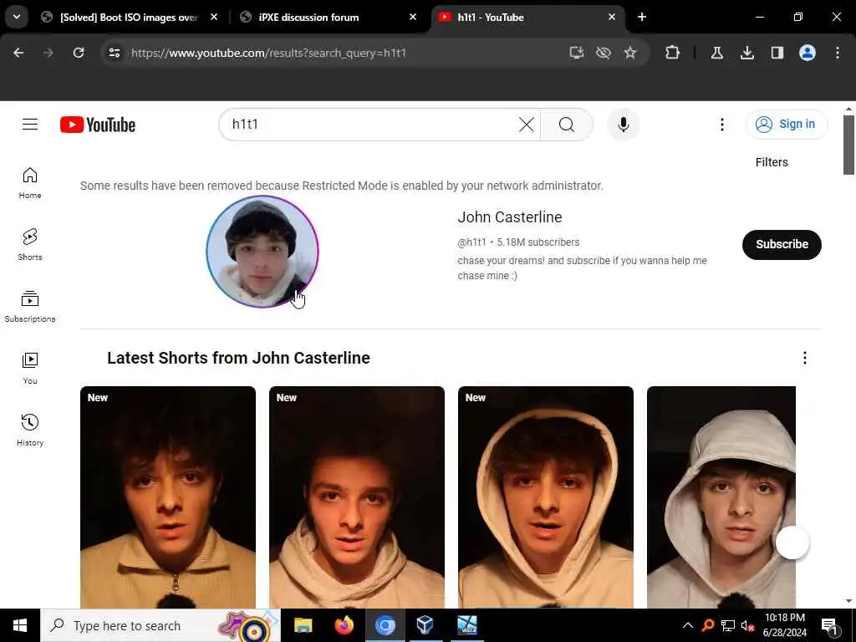Viewport: 856px width, 642px height.
Task: Open Chrome Labs flask icon
Action: [717, 53]
